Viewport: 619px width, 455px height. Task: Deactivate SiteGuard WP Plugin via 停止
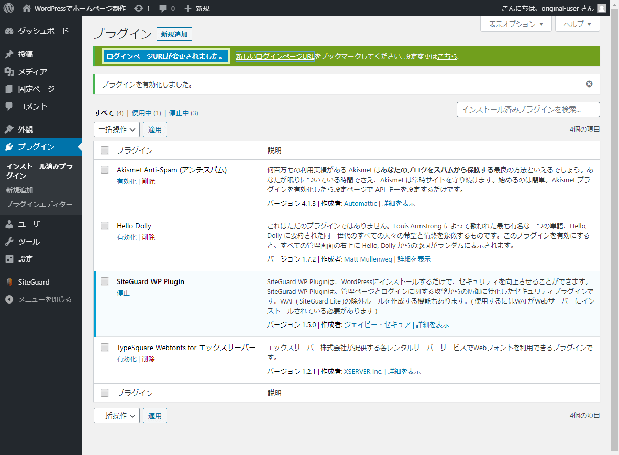[123, 293]
